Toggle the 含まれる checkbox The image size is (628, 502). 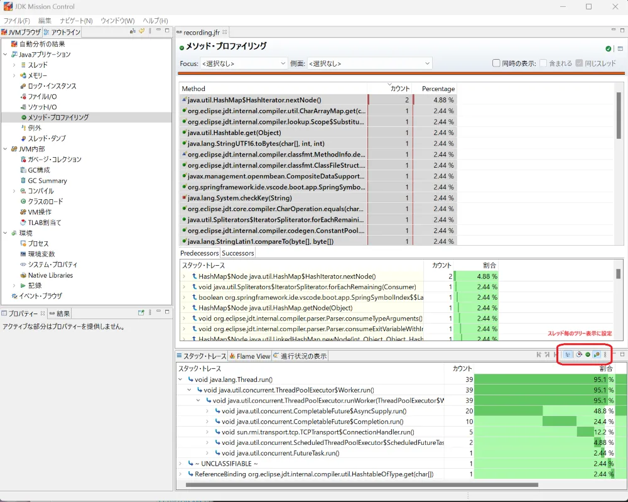click(543, 63)
